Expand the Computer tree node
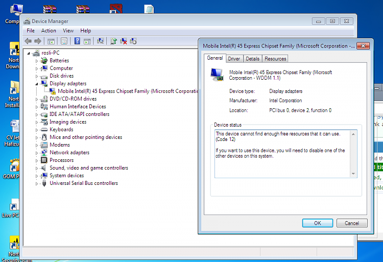Screen dimensions: 383x262 [37, 68]
